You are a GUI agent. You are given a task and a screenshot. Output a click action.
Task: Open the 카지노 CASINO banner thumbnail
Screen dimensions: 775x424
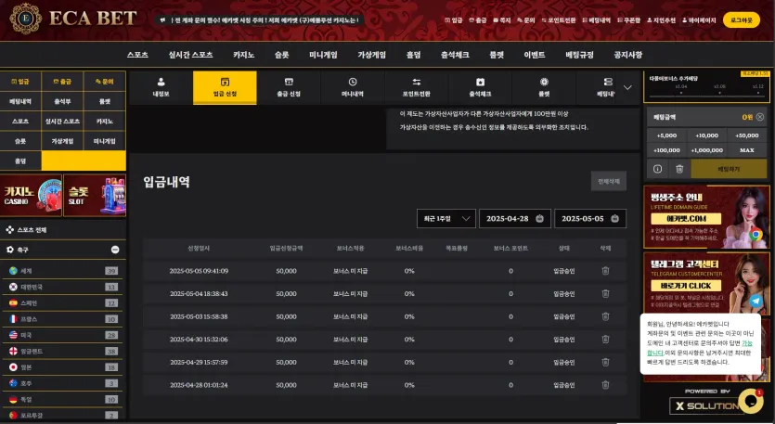pos(32,195)
